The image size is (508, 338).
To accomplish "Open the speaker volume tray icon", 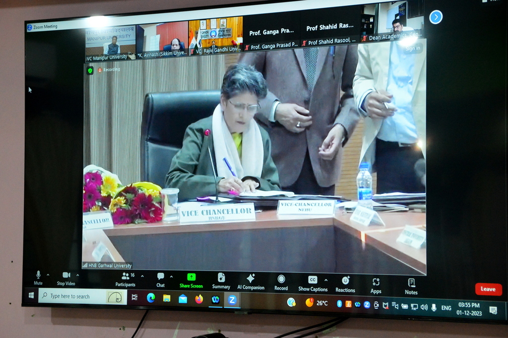I will tap(424, 307).
